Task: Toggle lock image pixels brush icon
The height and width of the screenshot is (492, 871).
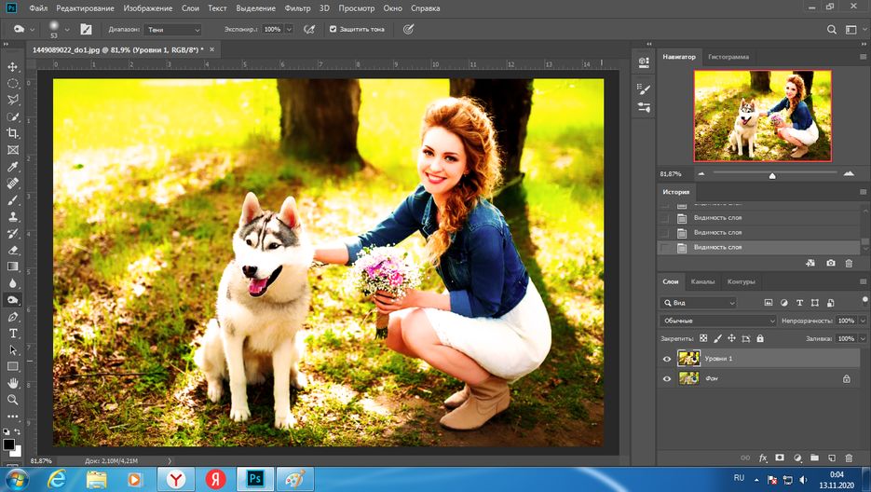Action: pyautogui.click(x=717, y=338)
